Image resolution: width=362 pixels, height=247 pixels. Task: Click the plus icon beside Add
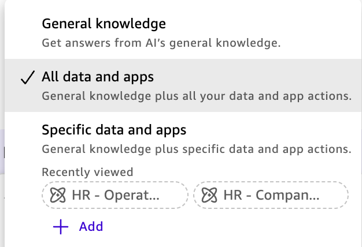60,226
